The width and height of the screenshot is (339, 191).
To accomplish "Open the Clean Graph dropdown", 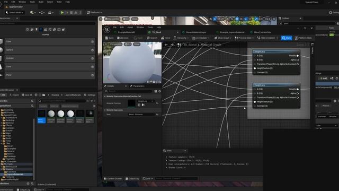I will (222, 38).
